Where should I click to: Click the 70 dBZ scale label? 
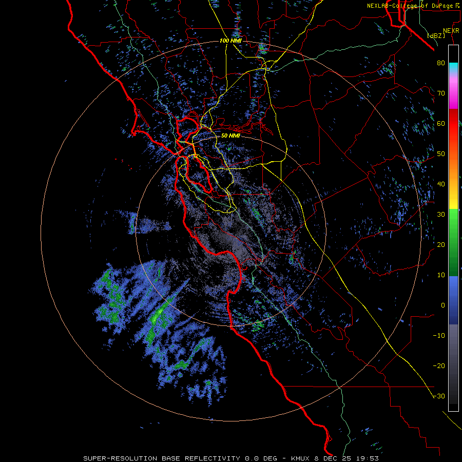(441, 93)
